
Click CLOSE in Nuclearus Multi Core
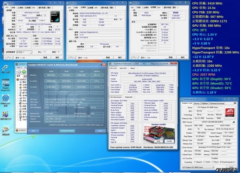coord(169,141)
